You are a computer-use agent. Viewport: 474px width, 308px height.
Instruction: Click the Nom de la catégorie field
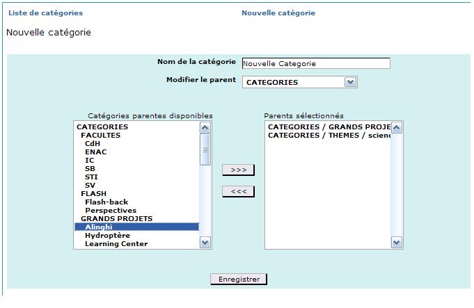click(316, 63)
